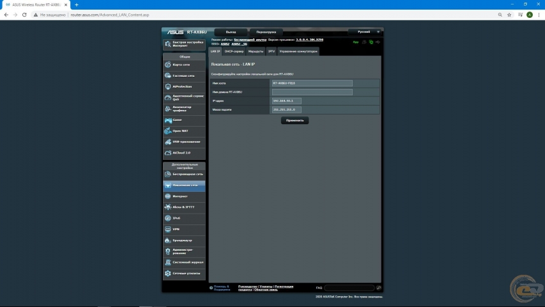Click the green internet status icon
The height and width of the screenshot is (307, 545).
click(x=371, y=42)
